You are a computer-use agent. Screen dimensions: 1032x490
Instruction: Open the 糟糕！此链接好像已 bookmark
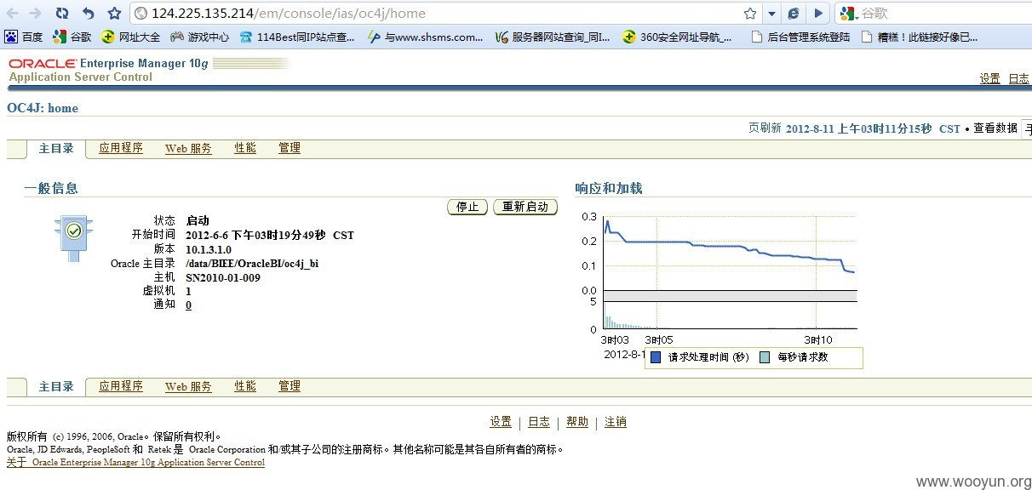coord(920,37)
